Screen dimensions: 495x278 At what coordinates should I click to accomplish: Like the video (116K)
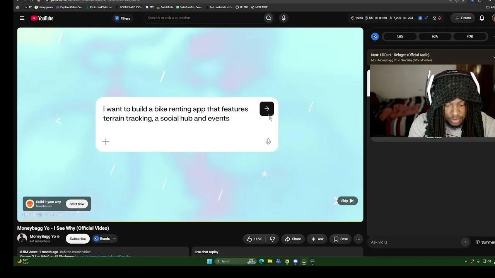(254, 239)
